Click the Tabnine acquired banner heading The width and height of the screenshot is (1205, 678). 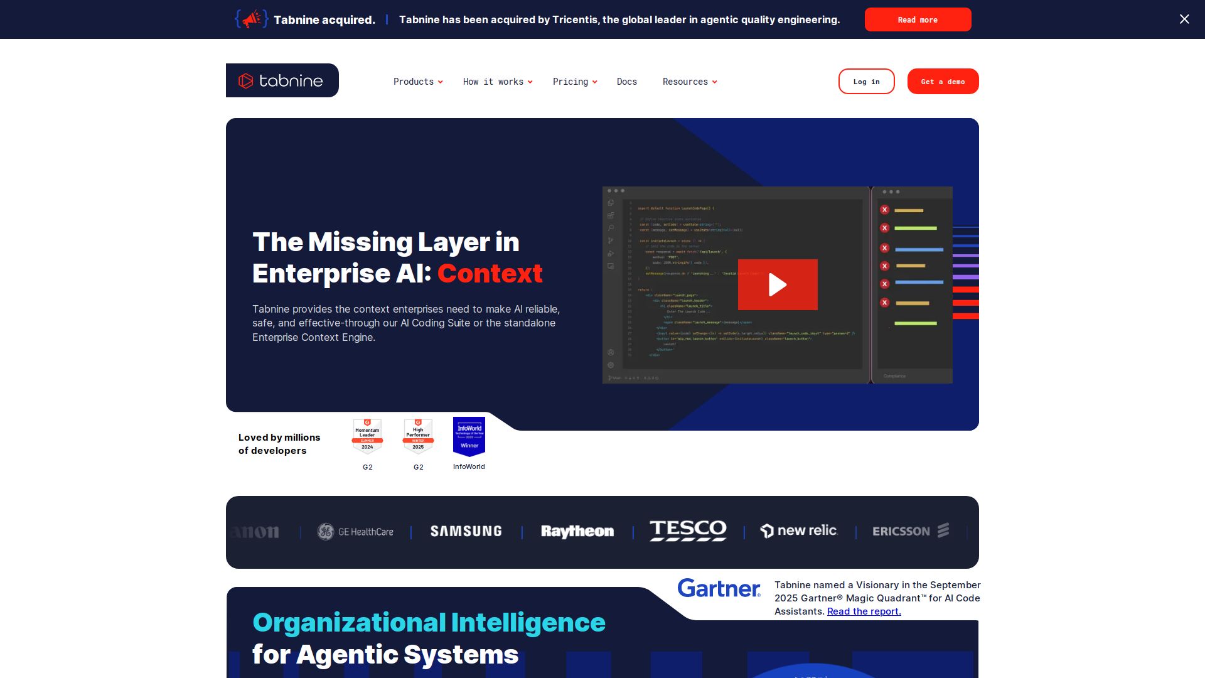[324, 19]
